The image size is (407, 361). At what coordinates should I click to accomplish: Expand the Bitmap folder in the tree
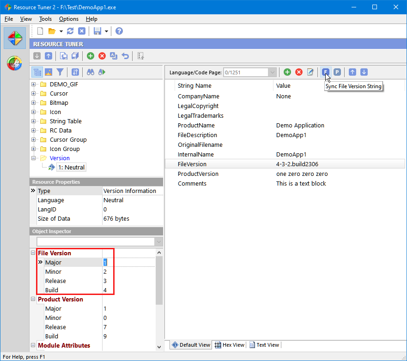pyautogui.click(x=34, y=103)
